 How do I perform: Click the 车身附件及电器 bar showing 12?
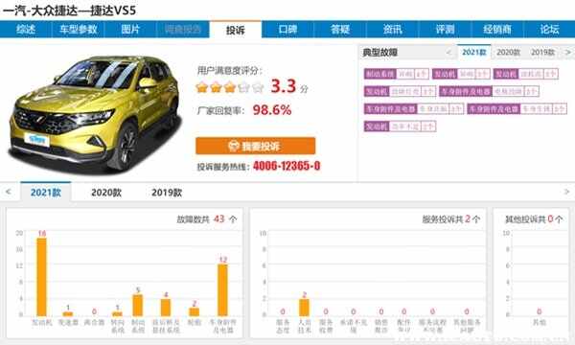222,290
